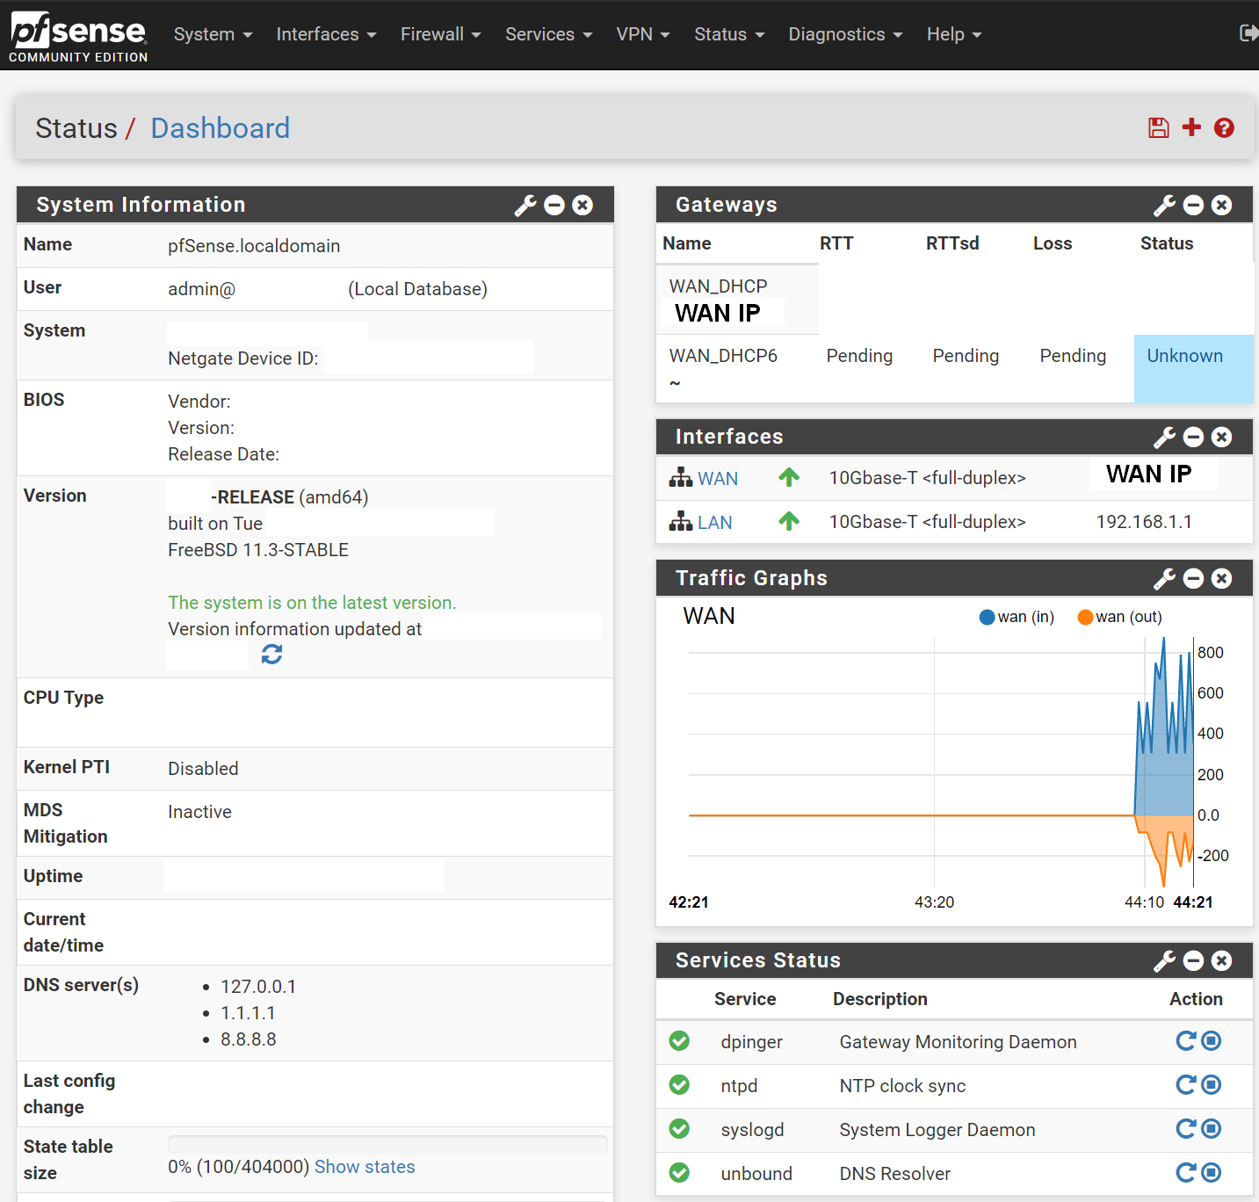Click the logout icon in navbar
This screenshot has height=1202, width=1259.
click(x=1248, y=33)
